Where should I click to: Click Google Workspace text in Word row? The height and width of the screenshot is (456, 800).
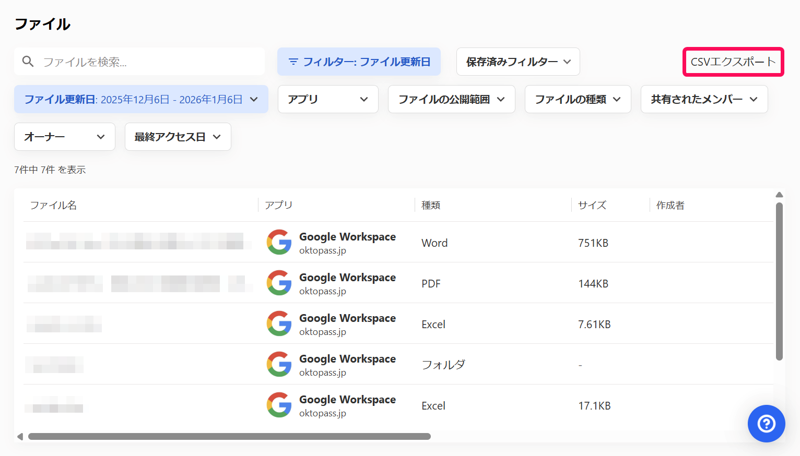pyautogui.click(x=347, y=237)
